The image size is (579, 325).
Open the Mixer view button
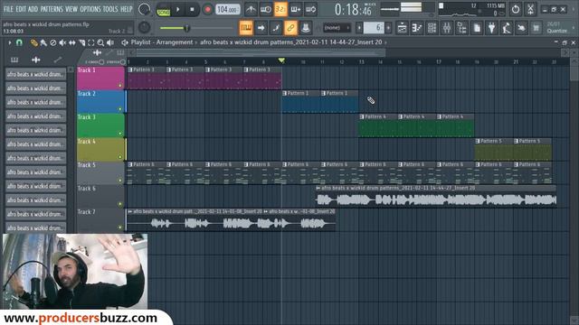(x=447, y=28)
